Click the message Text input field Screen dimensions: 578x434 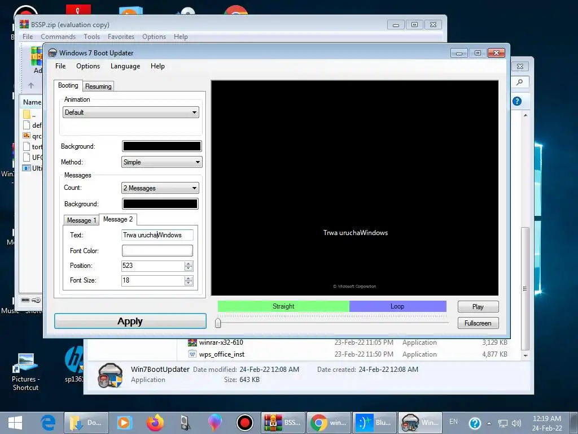tap(157, 235)
